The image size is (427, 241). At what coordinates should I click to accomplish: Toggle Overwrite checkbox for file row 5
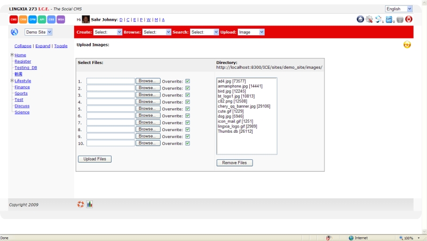[188, 109]
